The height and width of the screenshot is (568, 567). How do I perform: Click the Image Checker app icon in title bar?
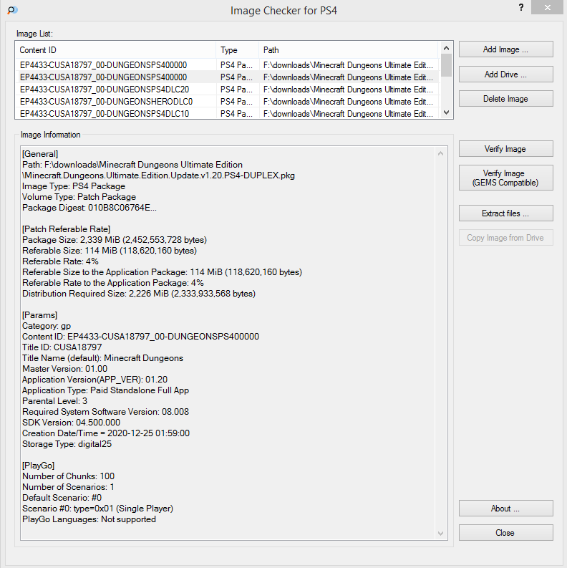[12, 10]
